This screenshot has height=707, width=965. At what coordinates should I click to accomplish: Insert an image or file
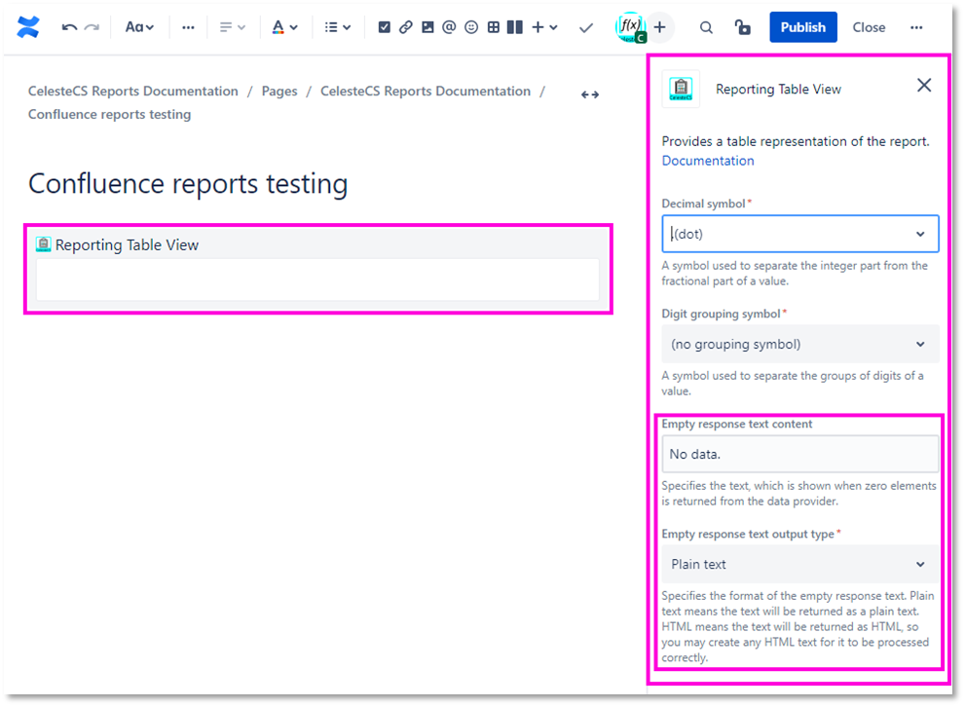point(427,27)
